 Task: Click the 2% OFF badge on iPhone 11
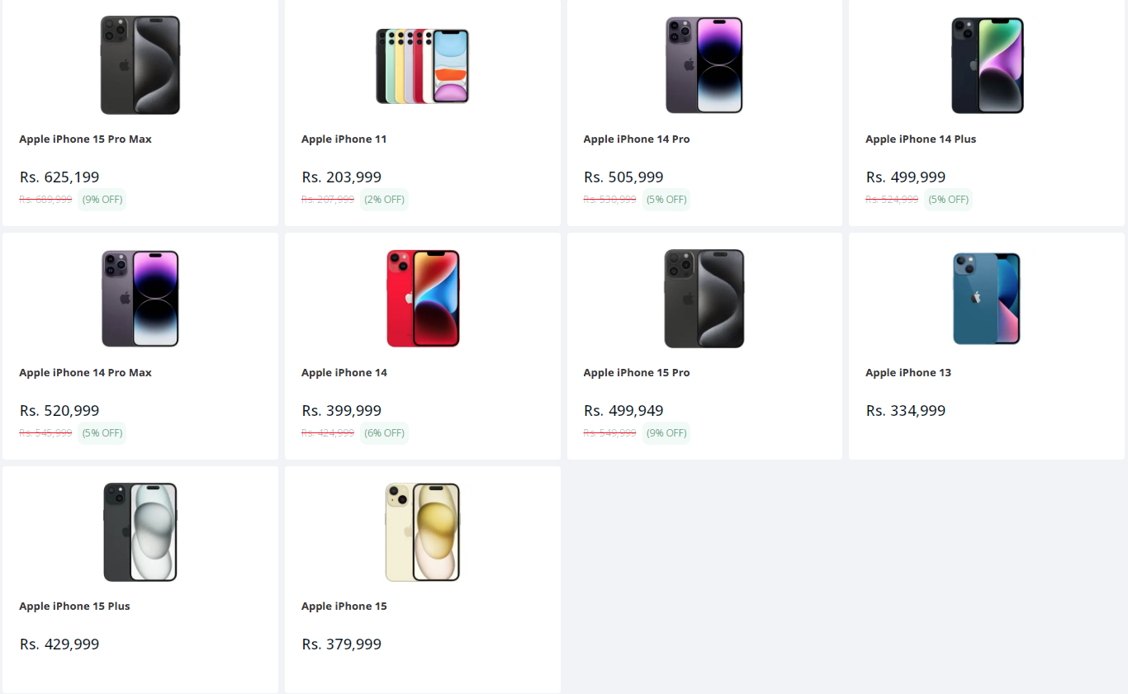(x=384, y=199)
